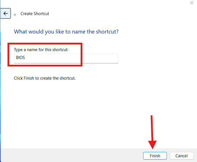Click the heading asking to name the shortcut
This screenshot has height=162, width=197.
click(66, 32)
